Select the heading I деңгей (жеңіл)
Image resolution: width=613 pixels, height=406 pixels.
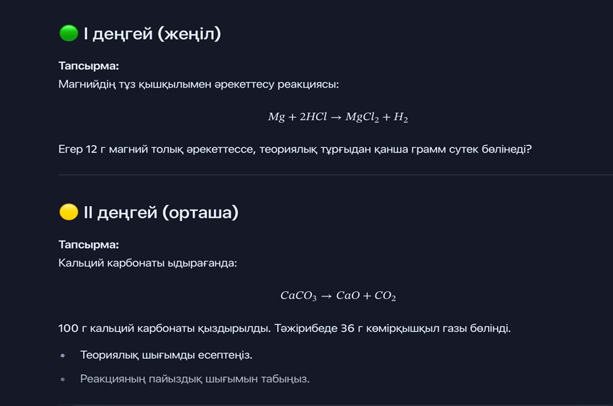pos(152,33)
